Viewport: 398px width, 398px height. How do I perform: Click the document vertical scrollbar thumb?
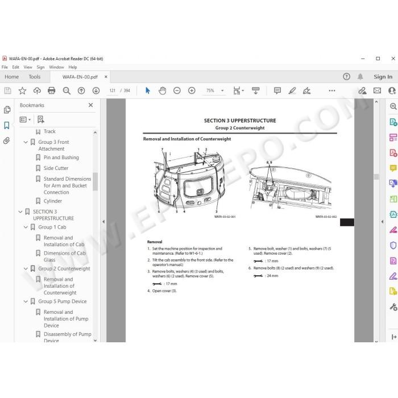coord(376,176)
